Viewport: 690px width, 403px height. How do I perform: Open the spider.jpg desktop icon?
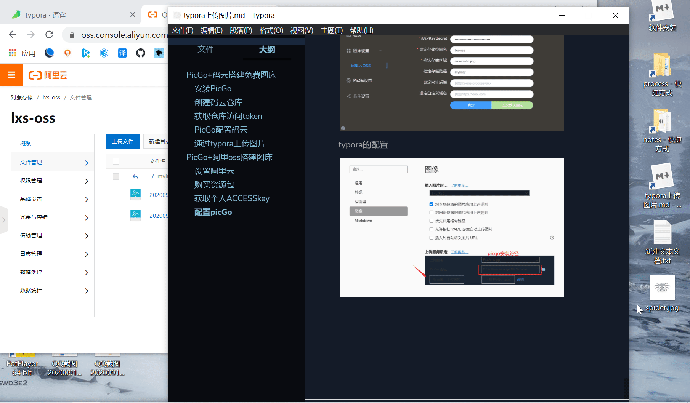tap(662, 288)
